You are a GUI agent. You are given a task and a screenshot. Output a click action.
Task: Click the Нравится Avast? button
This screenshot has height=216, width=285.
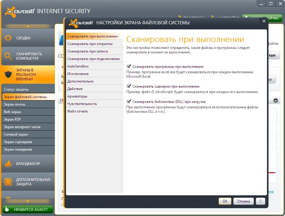pyautogui.click(x=28, y=209)
